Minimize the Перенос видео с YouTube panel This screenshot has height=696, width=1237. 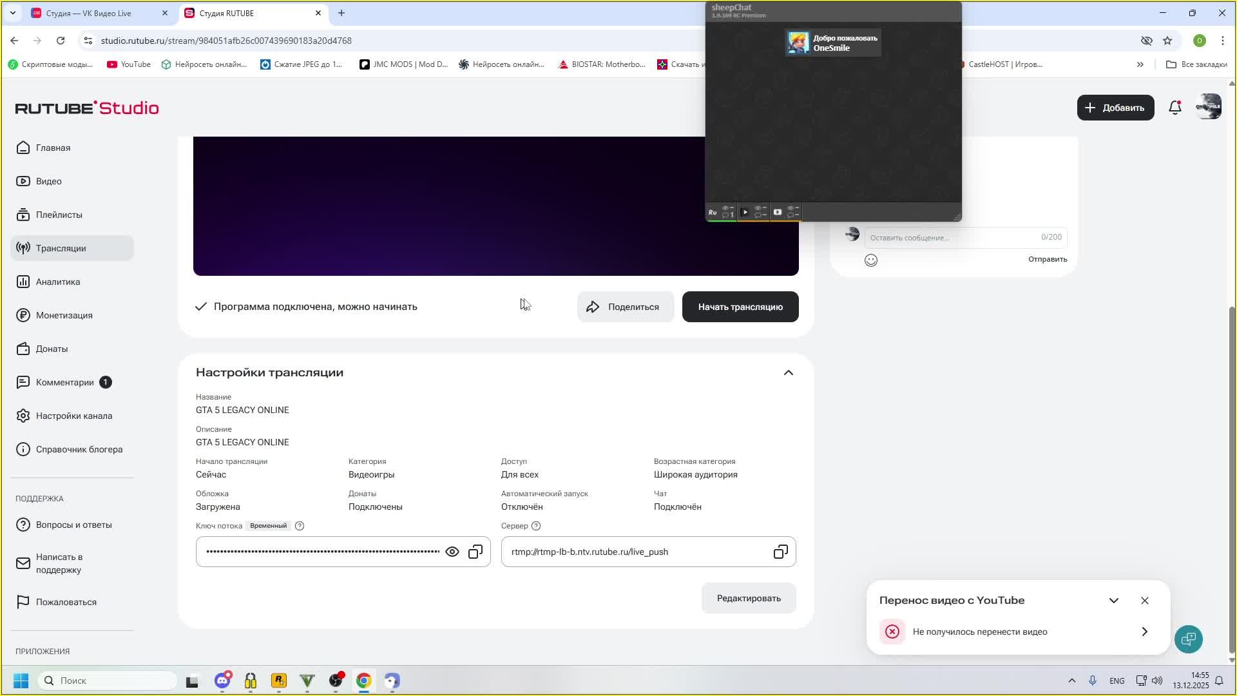(x=1113, y=601)
